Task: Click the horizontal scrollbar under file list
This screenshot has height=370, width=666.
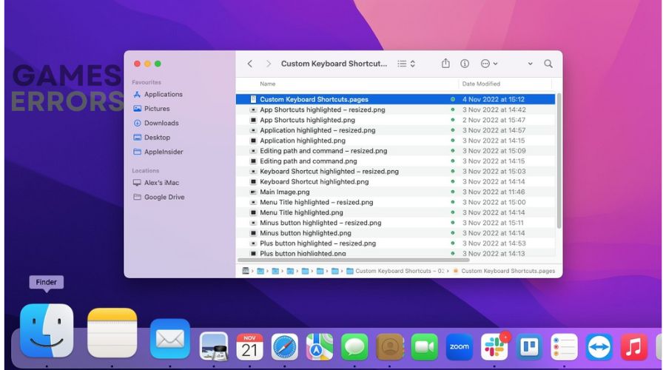Action: (354, 260)
